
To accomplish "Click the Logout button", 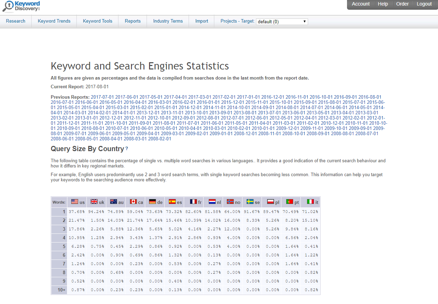I will [424, 4].
